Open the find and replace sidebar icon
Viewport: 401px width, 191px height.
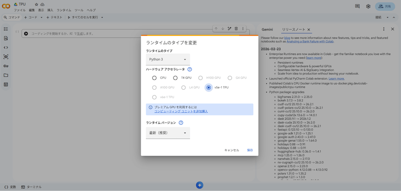(6, 38)
